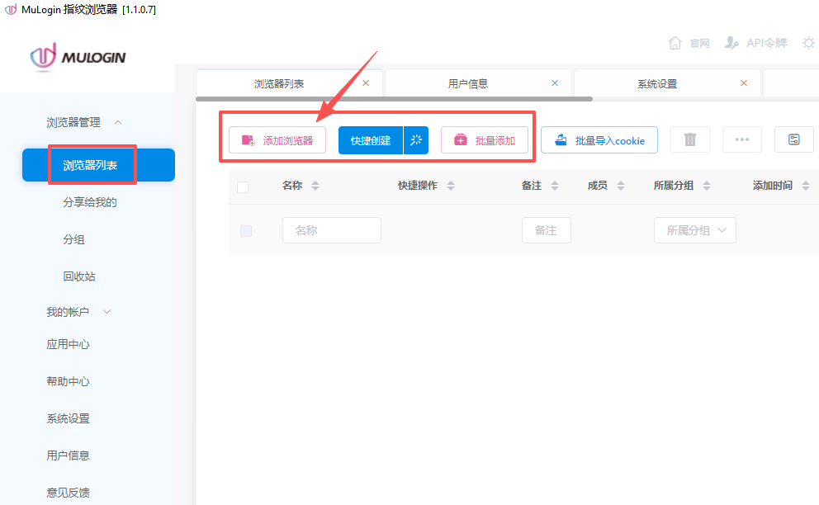Sort by the 名称 column arrows
Screen dimensions: 819x505
click(x=315, y=186)
